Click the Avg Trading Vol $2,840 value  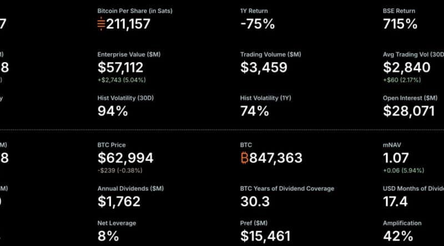coord(407,67)
